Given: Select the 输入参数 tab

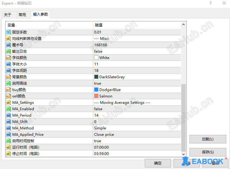Looking at the screenshot, I should [41, 14].
